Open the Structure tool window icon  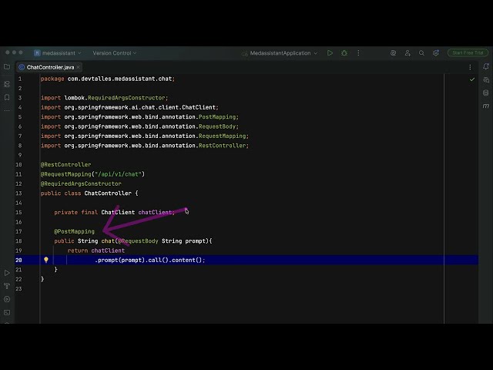click(7, 84)
